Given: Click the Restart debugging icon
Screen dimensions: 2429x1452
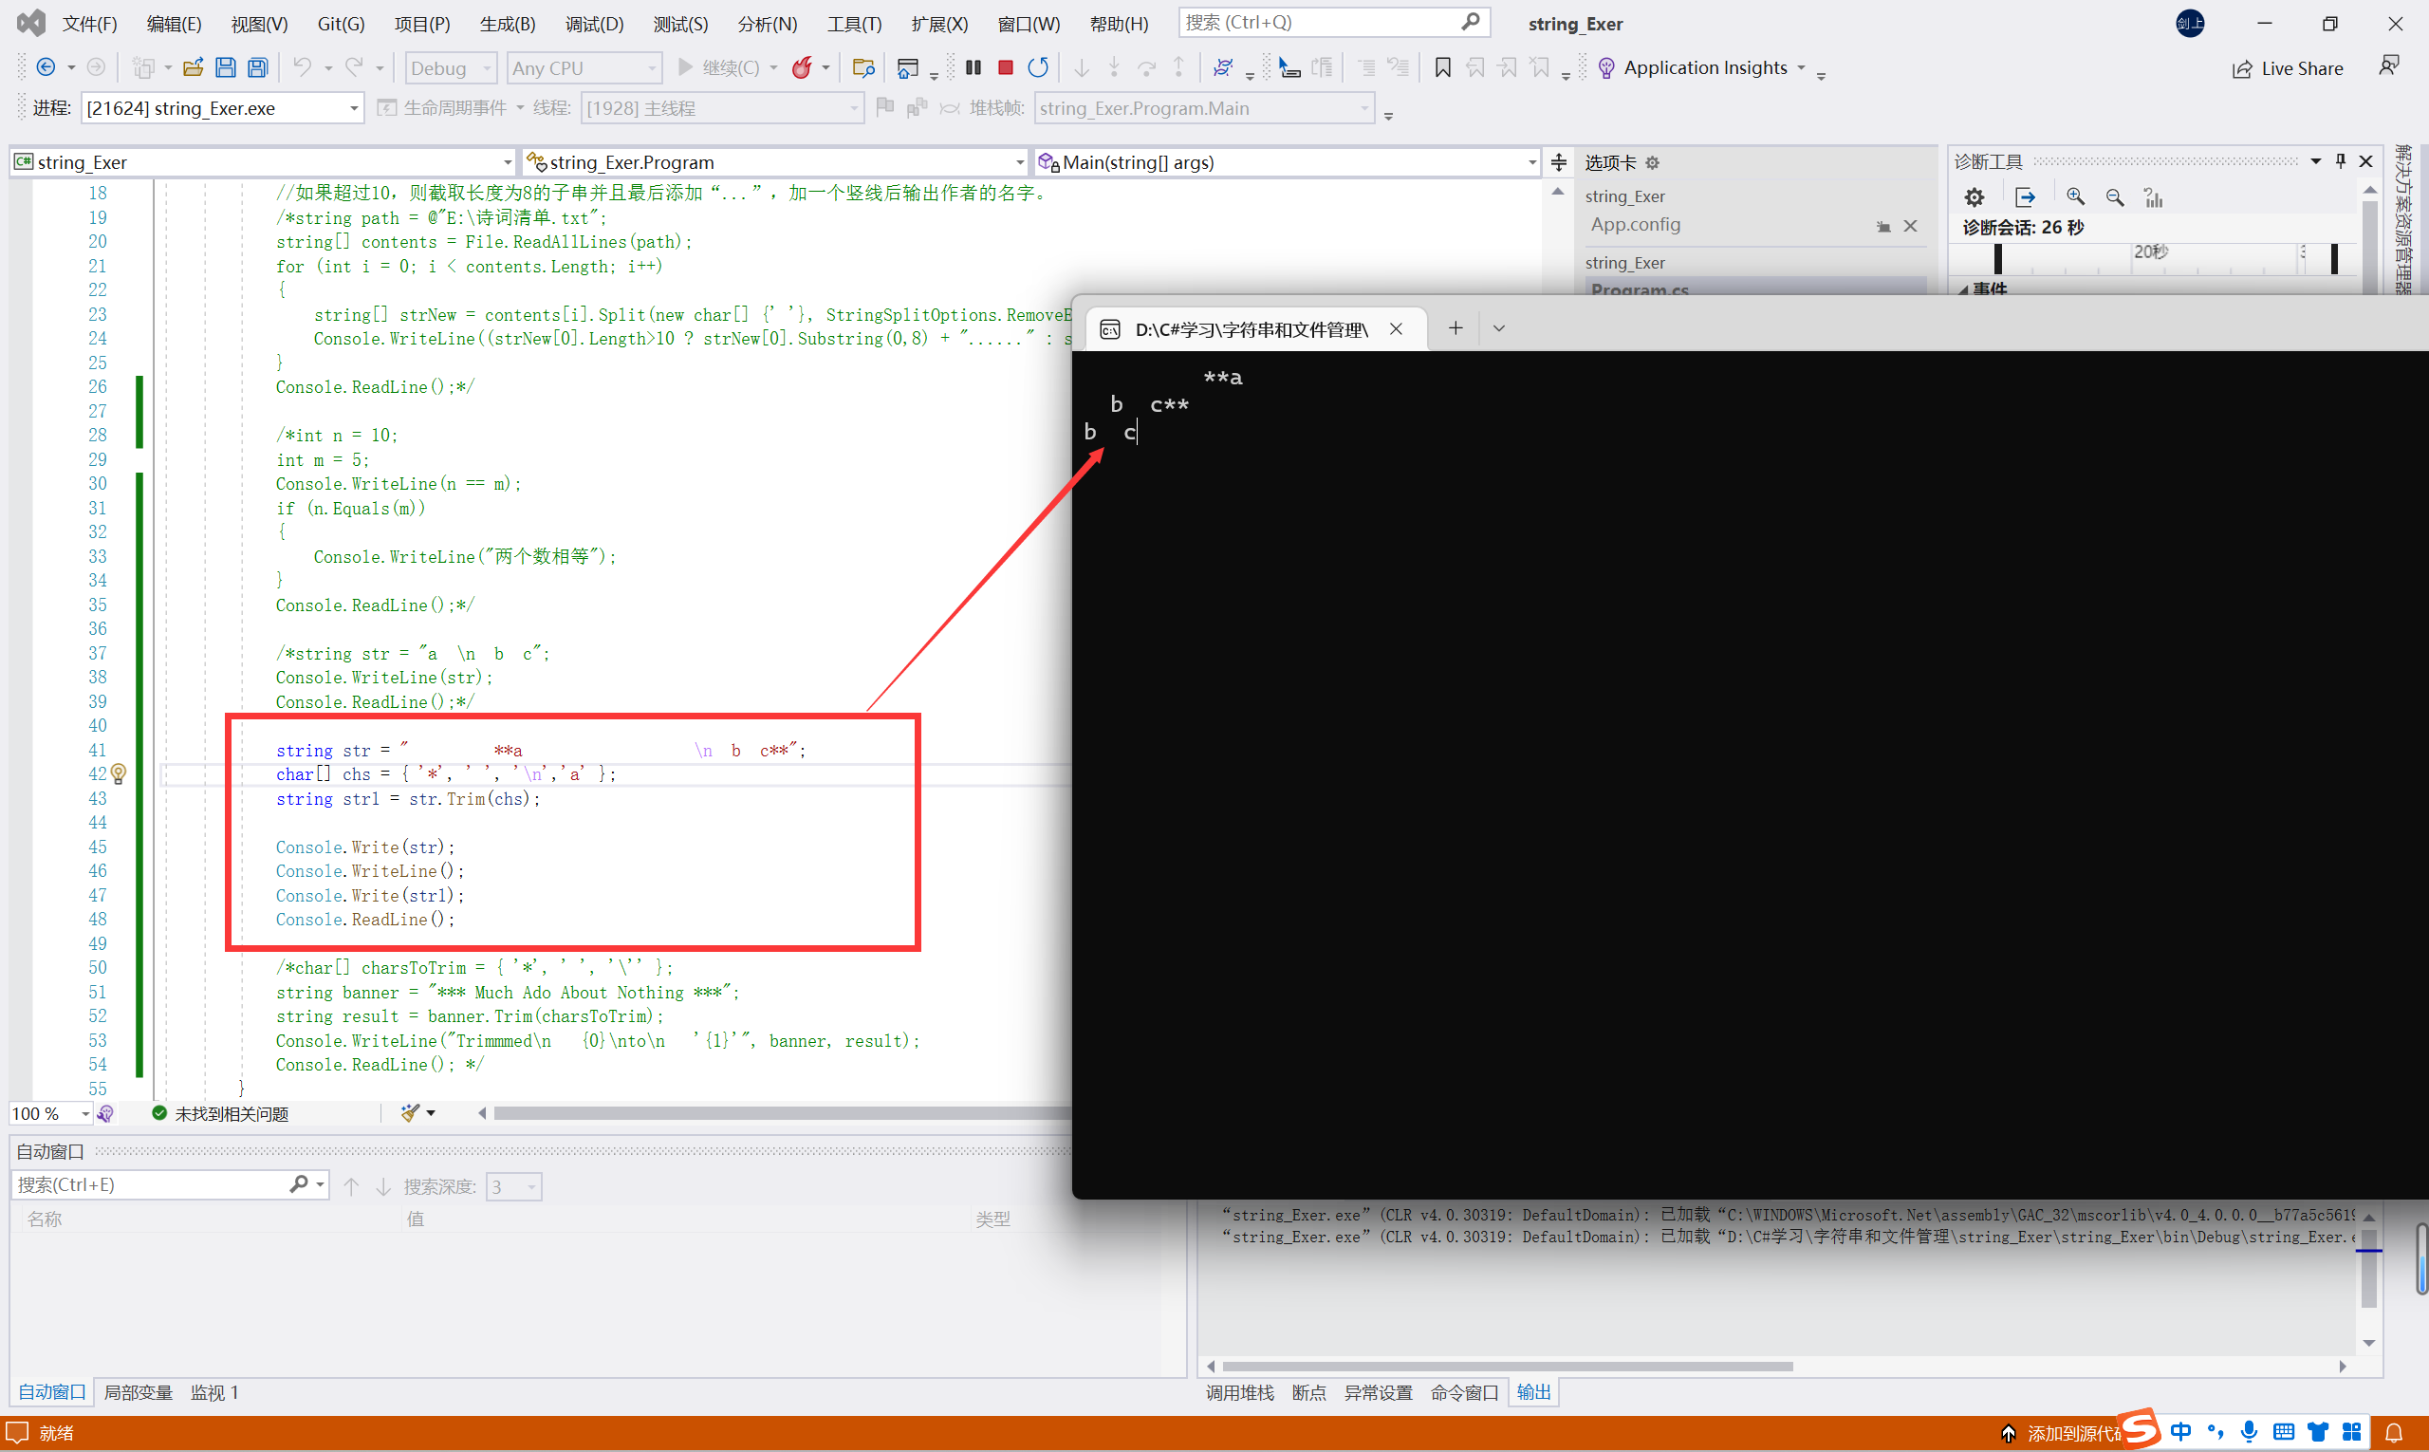Looking at the screenshot, I should (x=1038, y=67).
